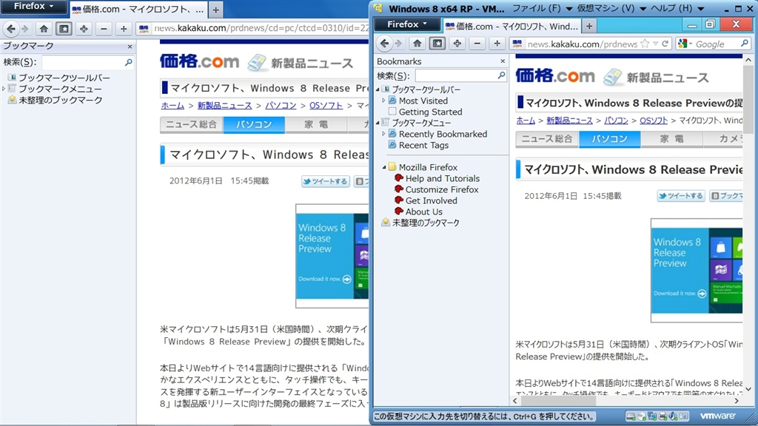Click VMware hard disk status icon

pyautogui.click(x=630, y=416)
